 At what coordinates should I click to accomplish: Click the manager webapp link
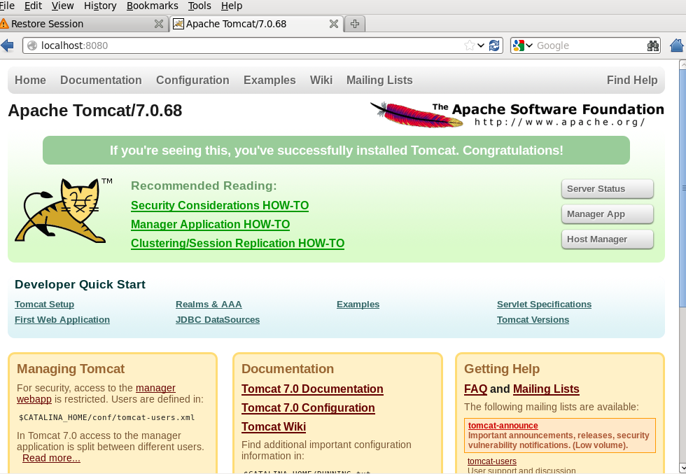point(155,388)
